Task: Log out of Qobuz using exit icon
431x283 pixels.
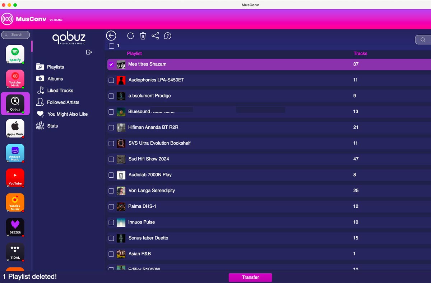Action: pyautogui.click(x=89, y=52)
